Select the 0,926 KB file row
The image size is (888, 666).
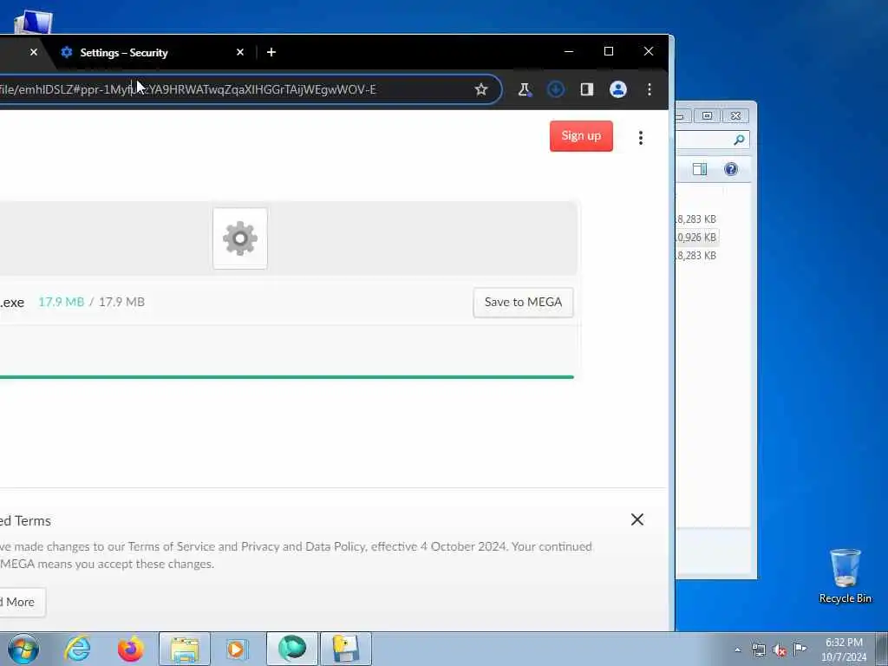pyautogui.click(x=696, y=238)
